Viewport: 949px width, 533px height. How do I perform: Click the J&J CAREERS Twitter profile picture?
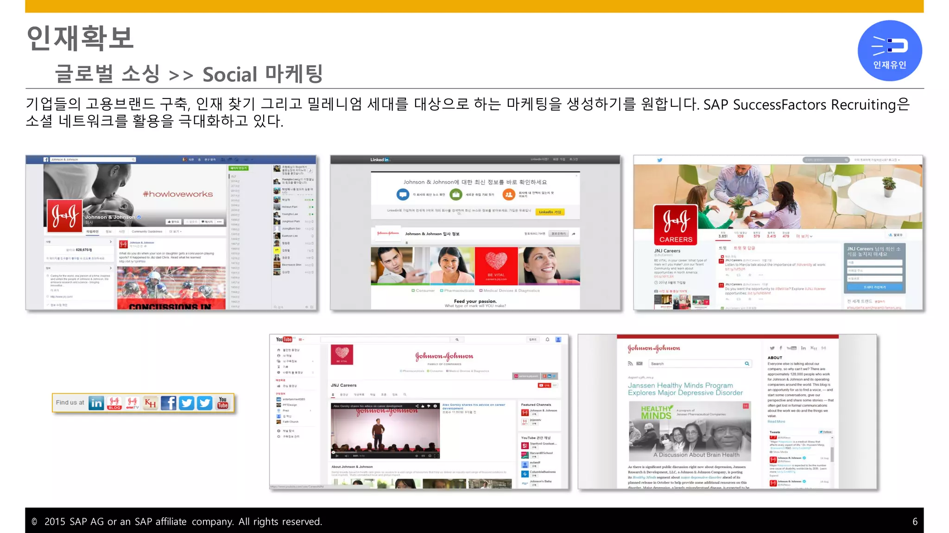click(676, 225)
